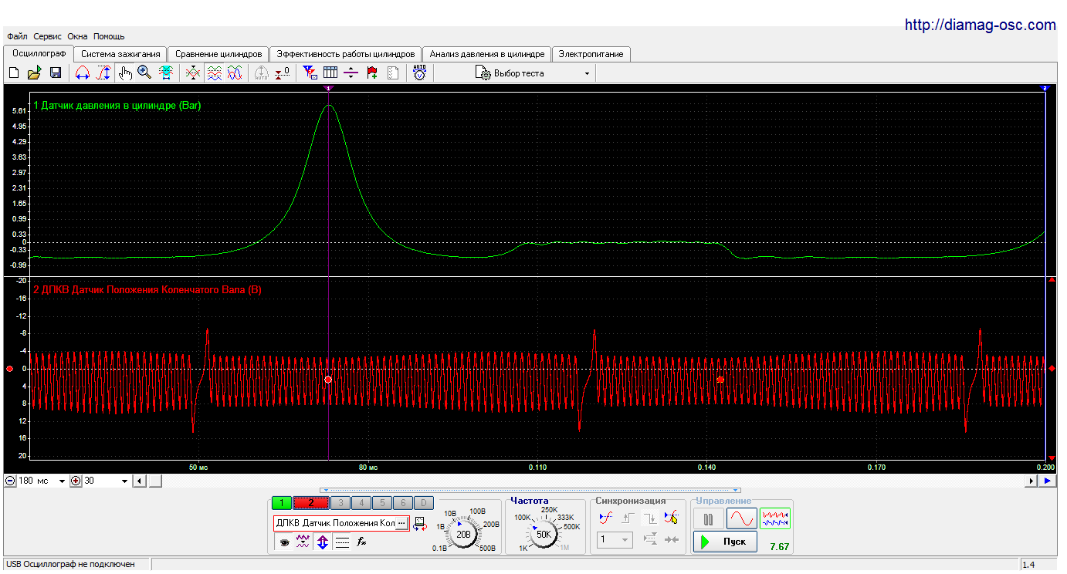Click the pause button in Управление

(x=708, y=518)
